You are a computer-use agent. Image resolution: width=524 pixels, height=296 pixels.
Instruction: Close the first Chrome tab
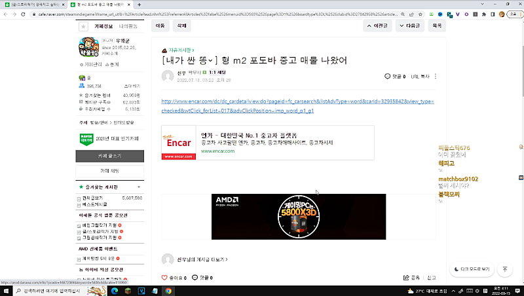[63, 5]
